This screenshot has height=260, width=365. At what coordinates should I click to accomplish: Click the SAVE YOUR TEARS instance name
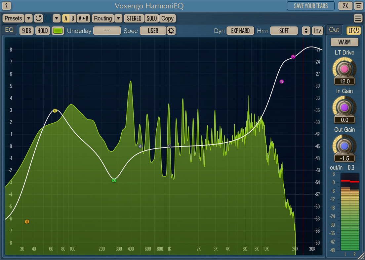pyautogui.click(x=311, y=6)
